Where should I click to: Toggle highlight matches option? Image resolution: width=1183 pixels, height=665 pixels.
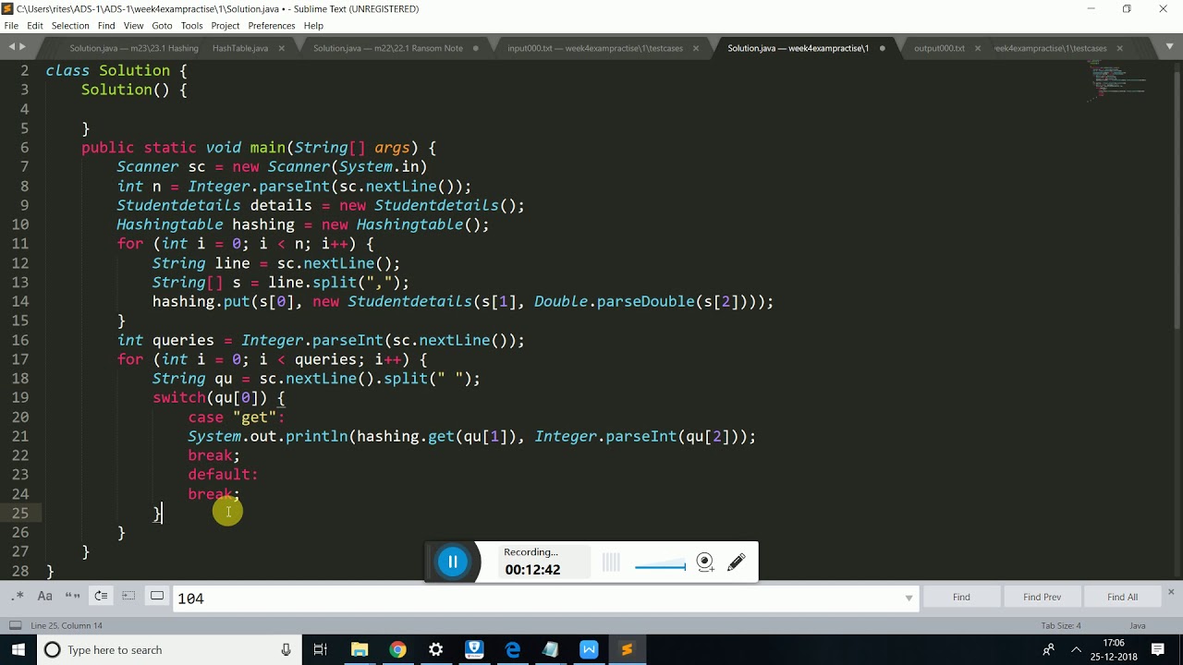[x=157, y=597]
